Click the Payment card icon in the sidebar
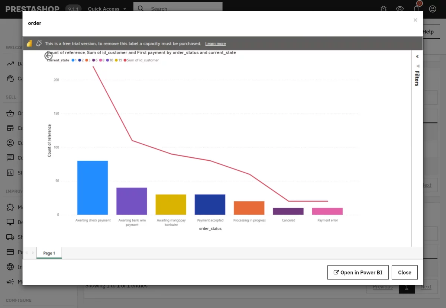Viewport: 446px width, 308px height. [10, 252]
